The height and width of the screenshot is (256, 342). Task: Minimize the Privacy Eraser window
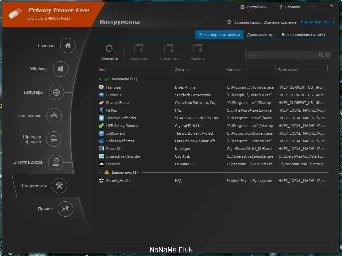tap(321, 6)
